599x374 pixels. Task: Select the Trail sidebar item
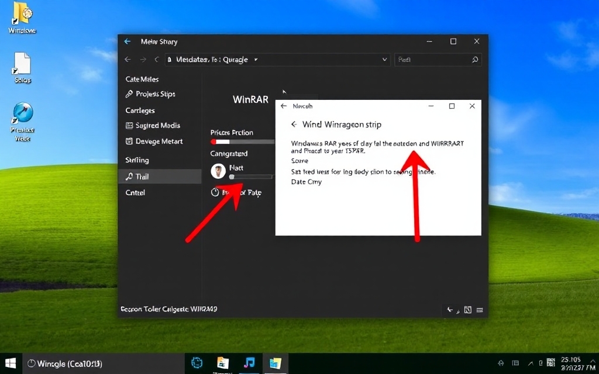(x=160, y=176)
